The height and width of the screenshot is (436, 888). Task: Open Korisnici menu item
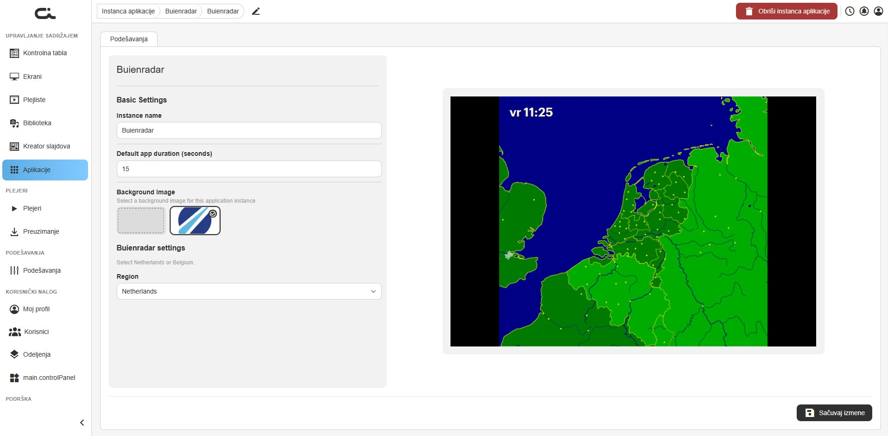click(x=45, y=332)
